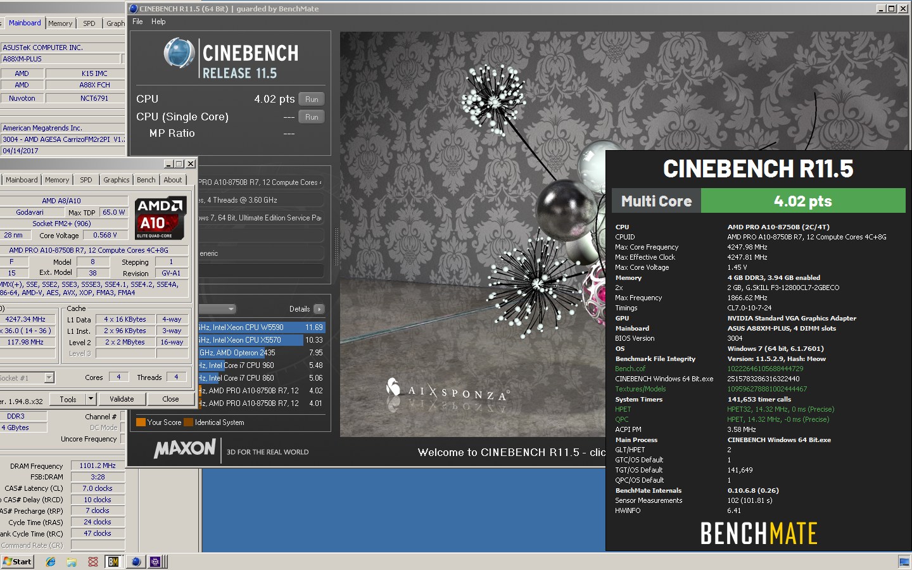The width and height of the screenshot is (912, 570).
Task: Open Windows Explorer folder icon in the taskbar
Action: point(72,562)
